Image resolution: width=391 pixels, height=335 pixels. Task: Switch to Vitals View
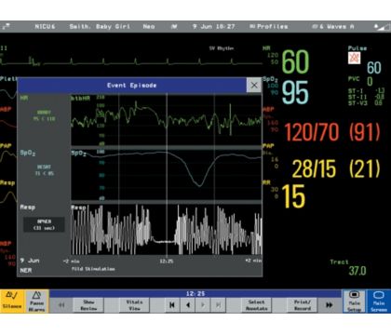(x=134, y=305)
